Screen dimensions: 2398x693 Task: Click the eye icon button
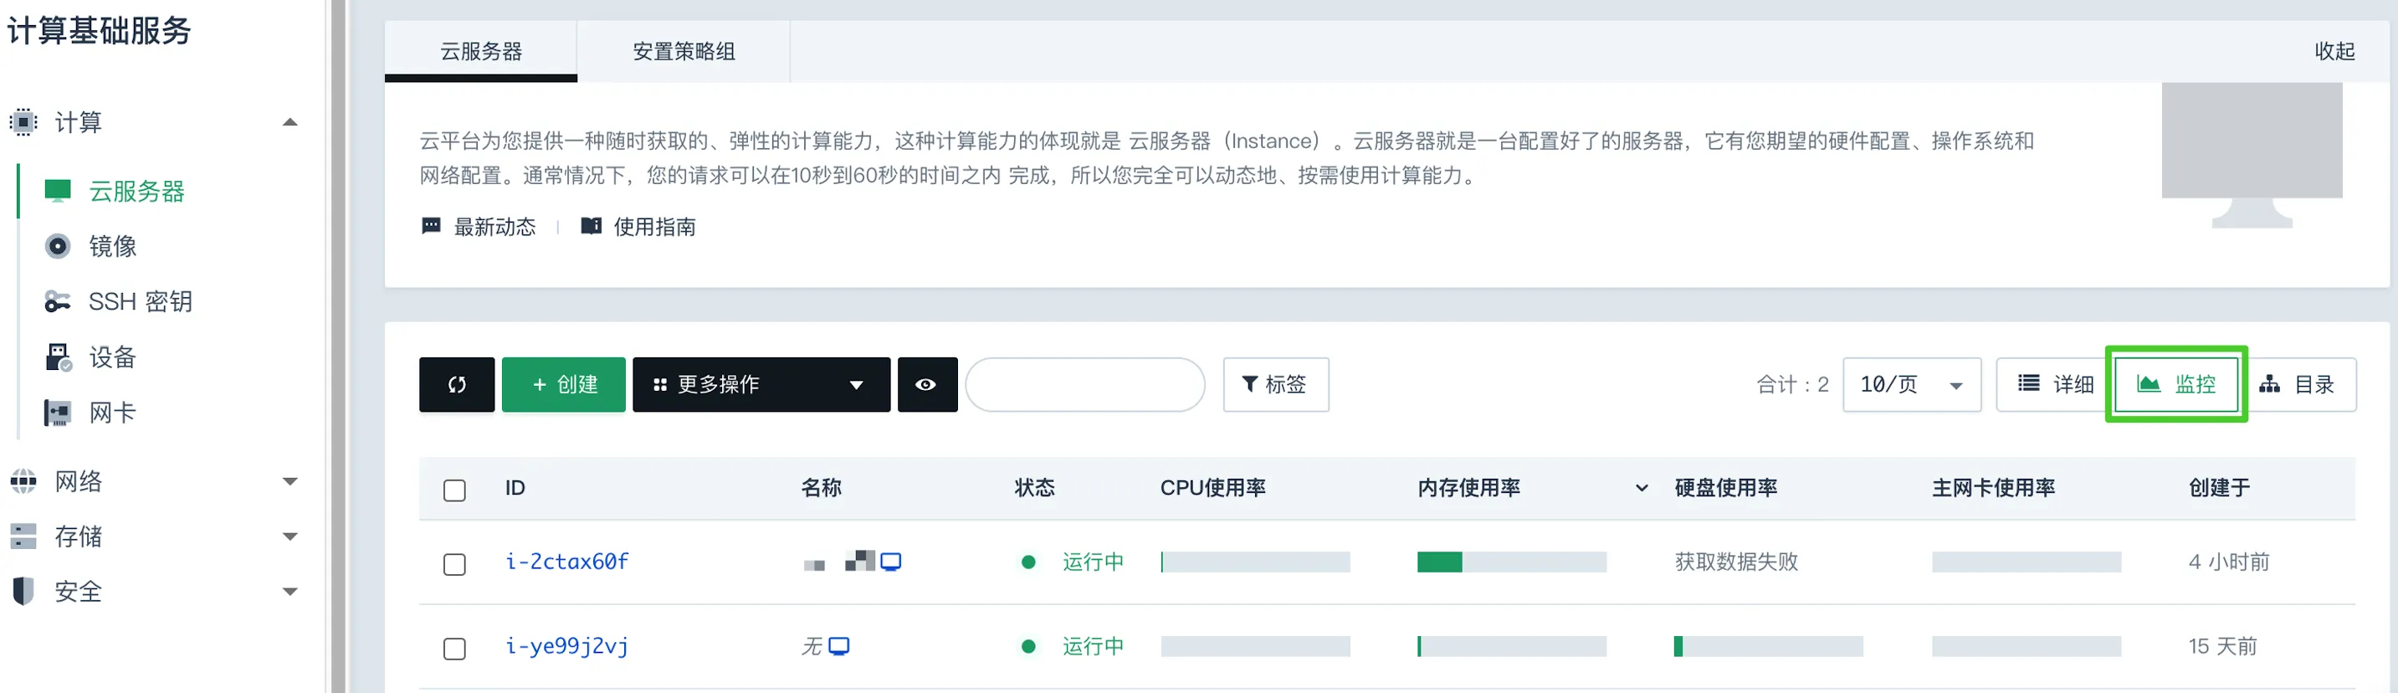tap(926, 384)
